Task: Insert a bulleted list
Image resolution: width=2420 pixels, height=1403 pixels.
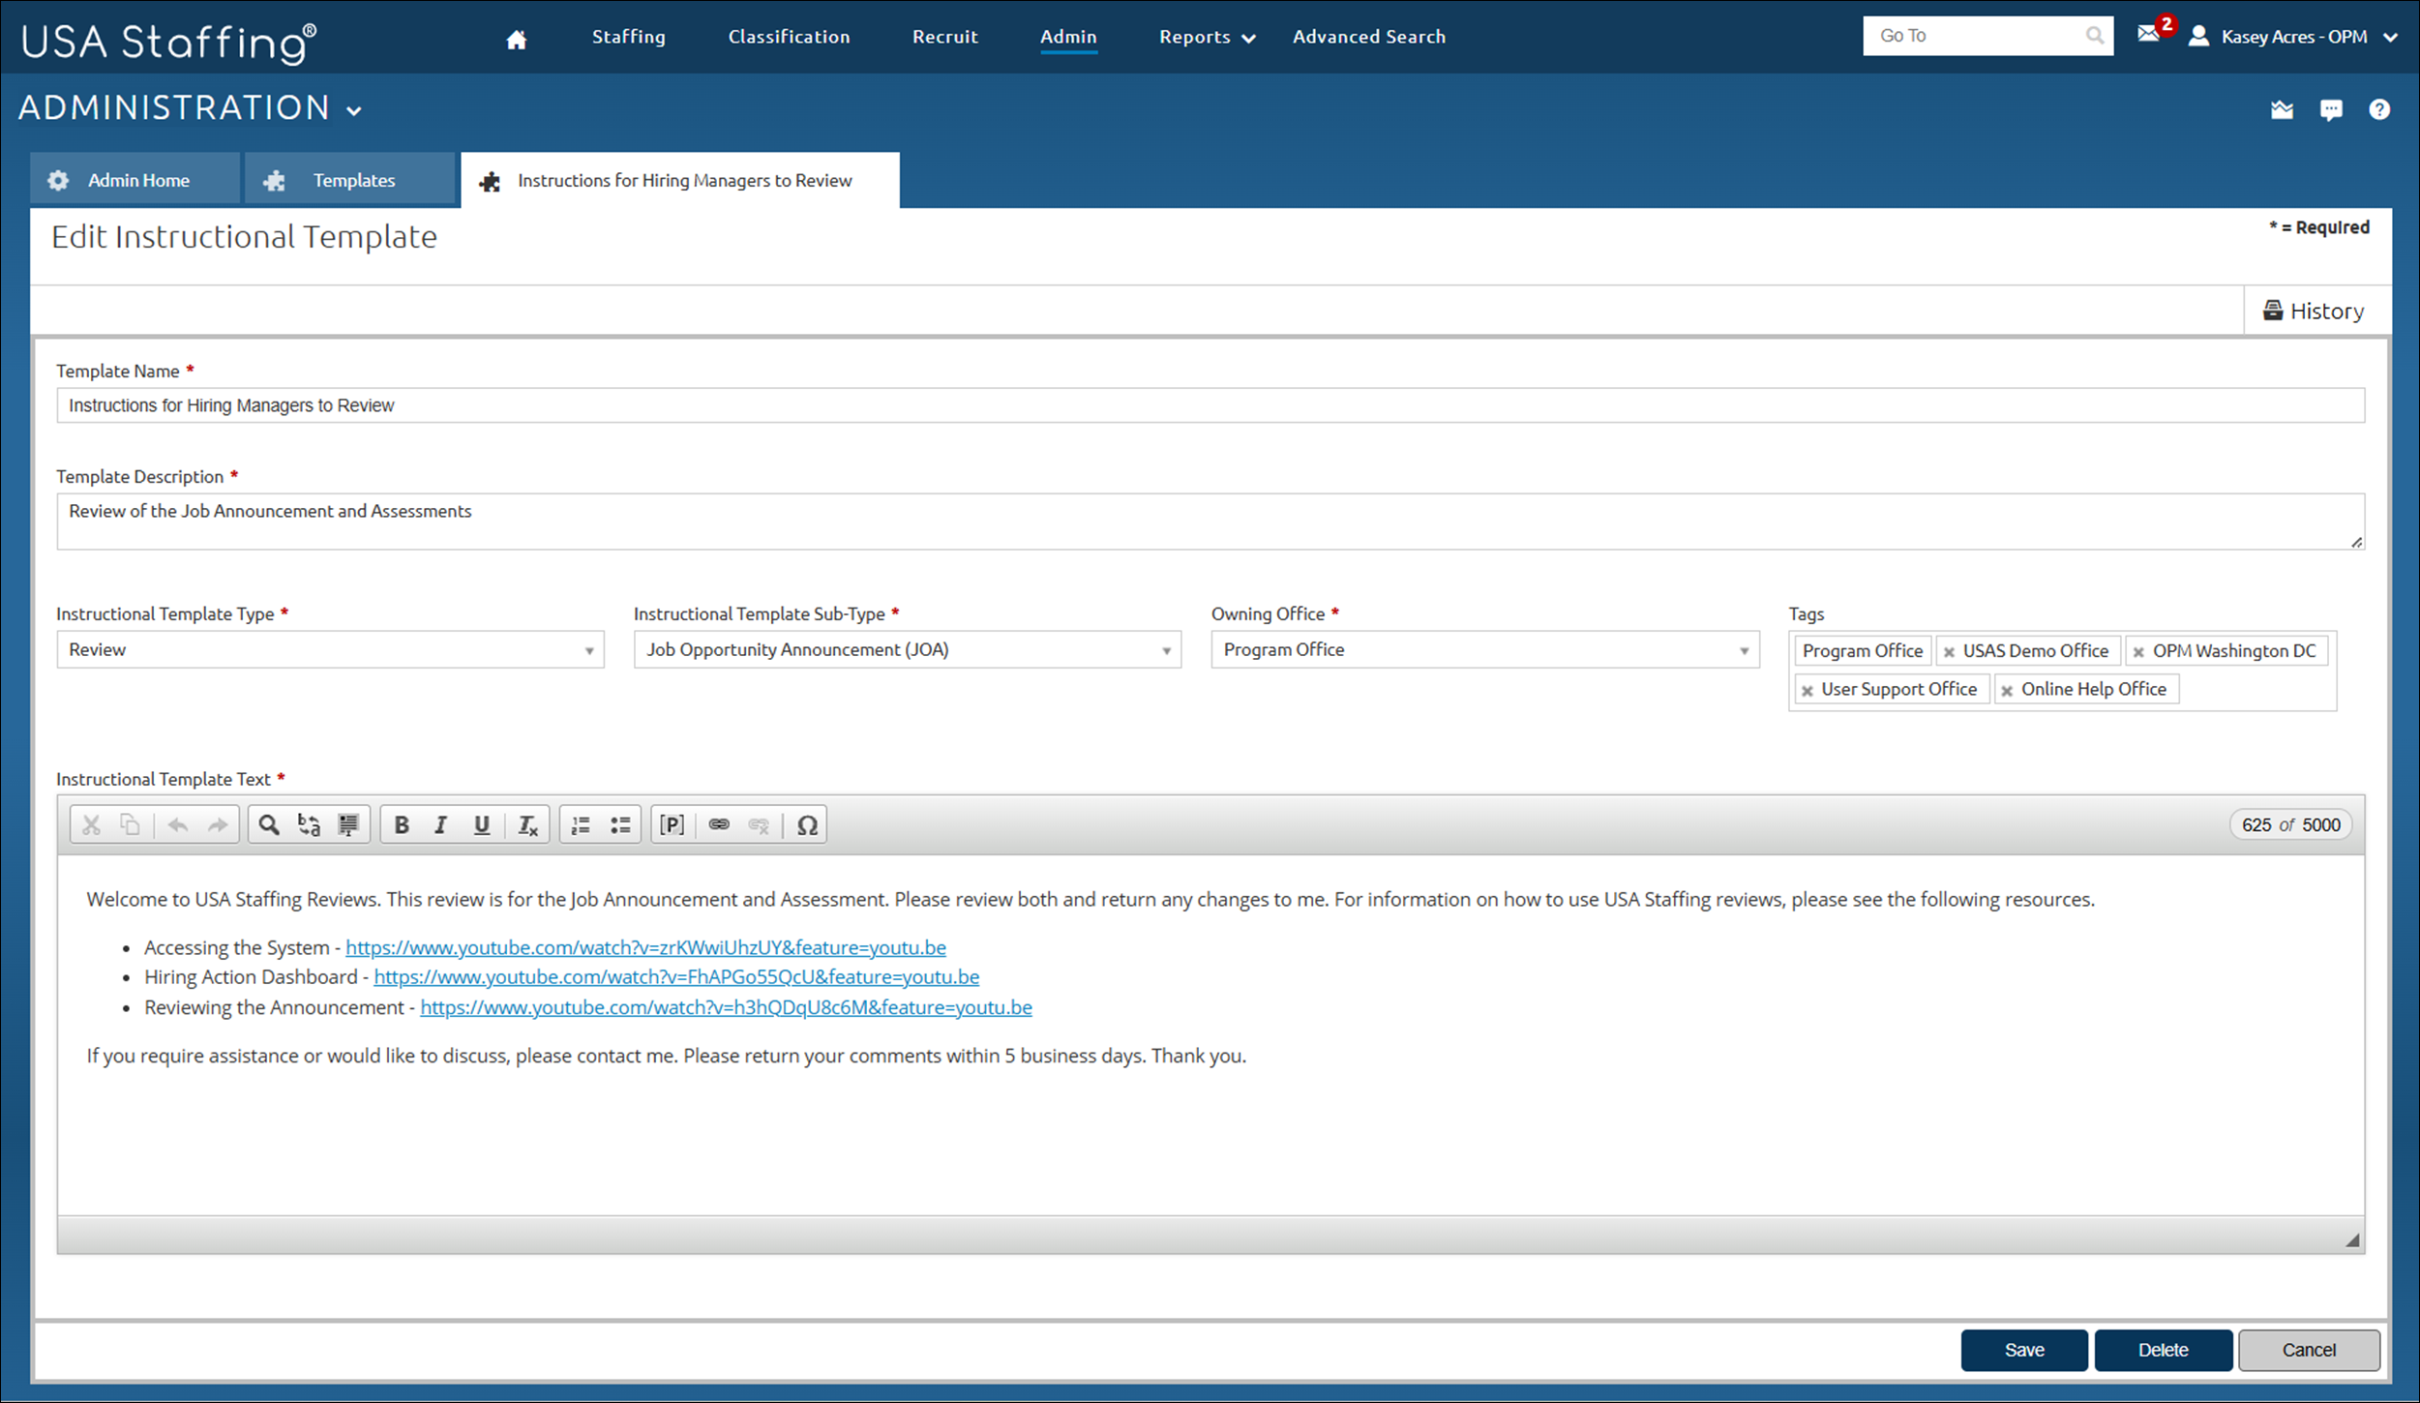Action: (x=620, y=823)
